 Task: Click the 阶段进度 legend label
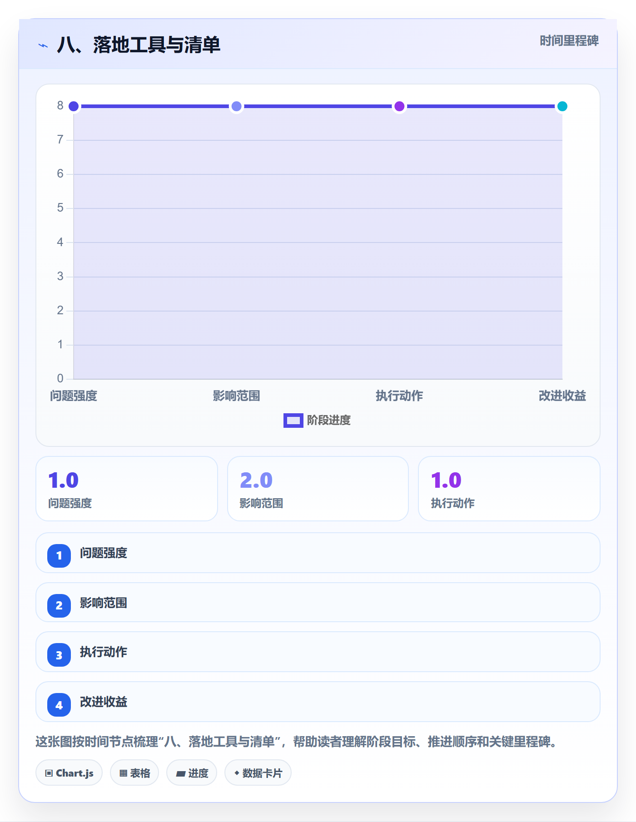(328, 421)
